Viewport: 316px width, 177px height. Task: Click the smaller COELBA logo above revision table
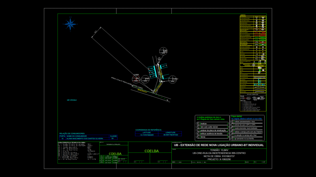[115, 154]
